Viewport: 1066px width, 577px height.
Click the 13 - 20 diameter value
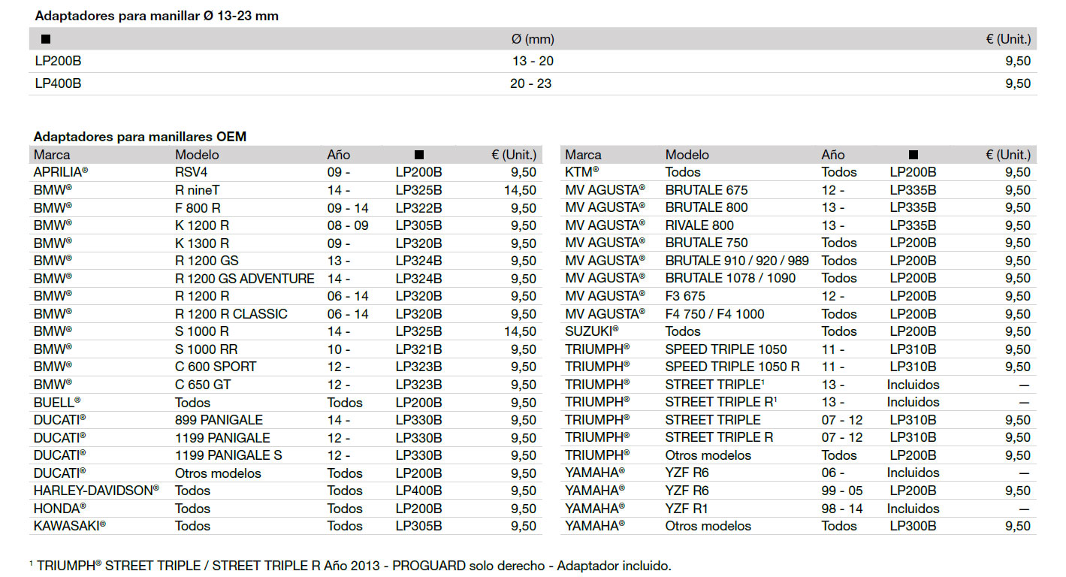point(533,62)
